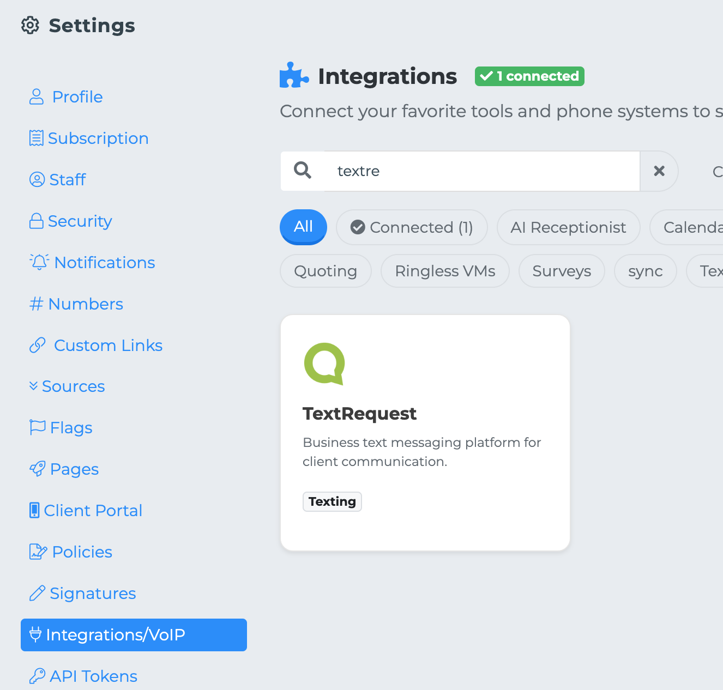
Task: Toggle the Connected (1) filter
Action: click(x=412, y=227)
